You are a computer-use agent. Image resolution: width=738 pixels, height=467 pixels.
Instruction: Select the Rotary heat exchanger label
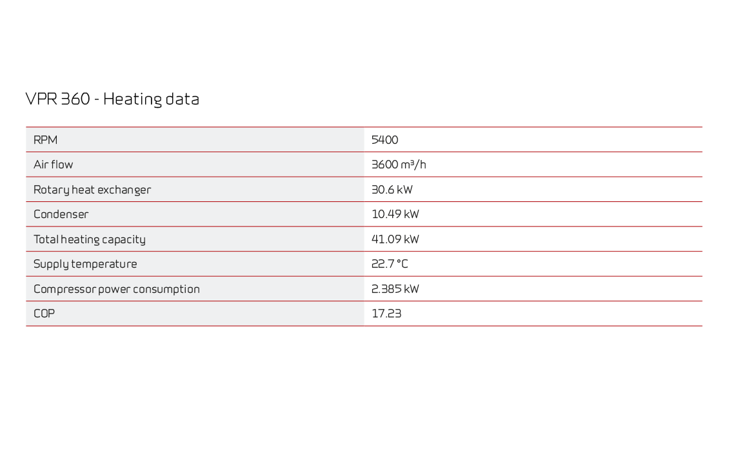[92, 190]
